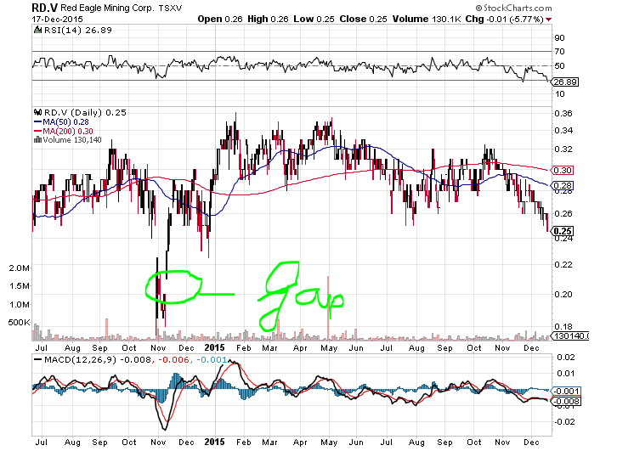Click the MACD(12,26,9) panel label

80,359
